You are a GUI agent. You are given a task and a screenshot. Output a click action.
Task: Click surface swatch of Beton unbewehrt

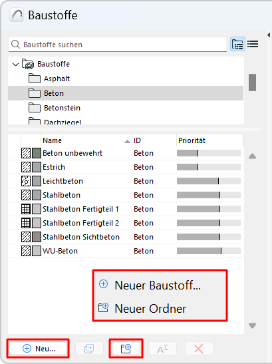[x=37, y=153]
